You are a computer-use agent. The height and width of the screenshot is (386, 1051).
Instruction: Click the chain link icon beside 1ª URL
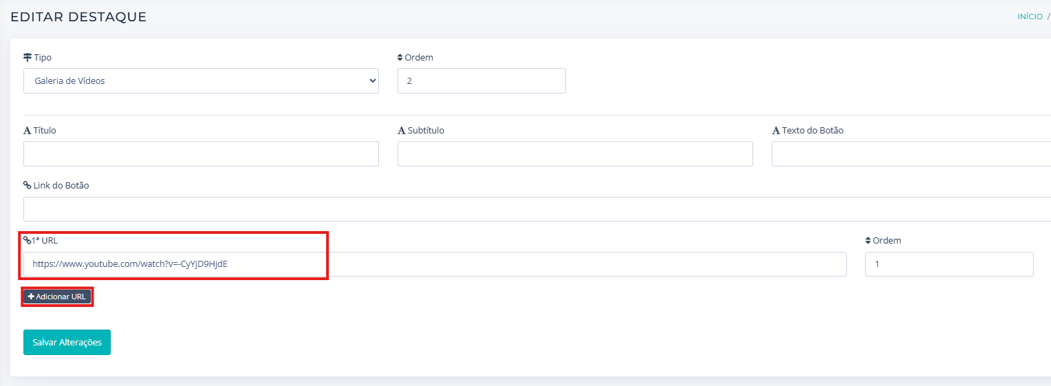(x=27, y=241)
